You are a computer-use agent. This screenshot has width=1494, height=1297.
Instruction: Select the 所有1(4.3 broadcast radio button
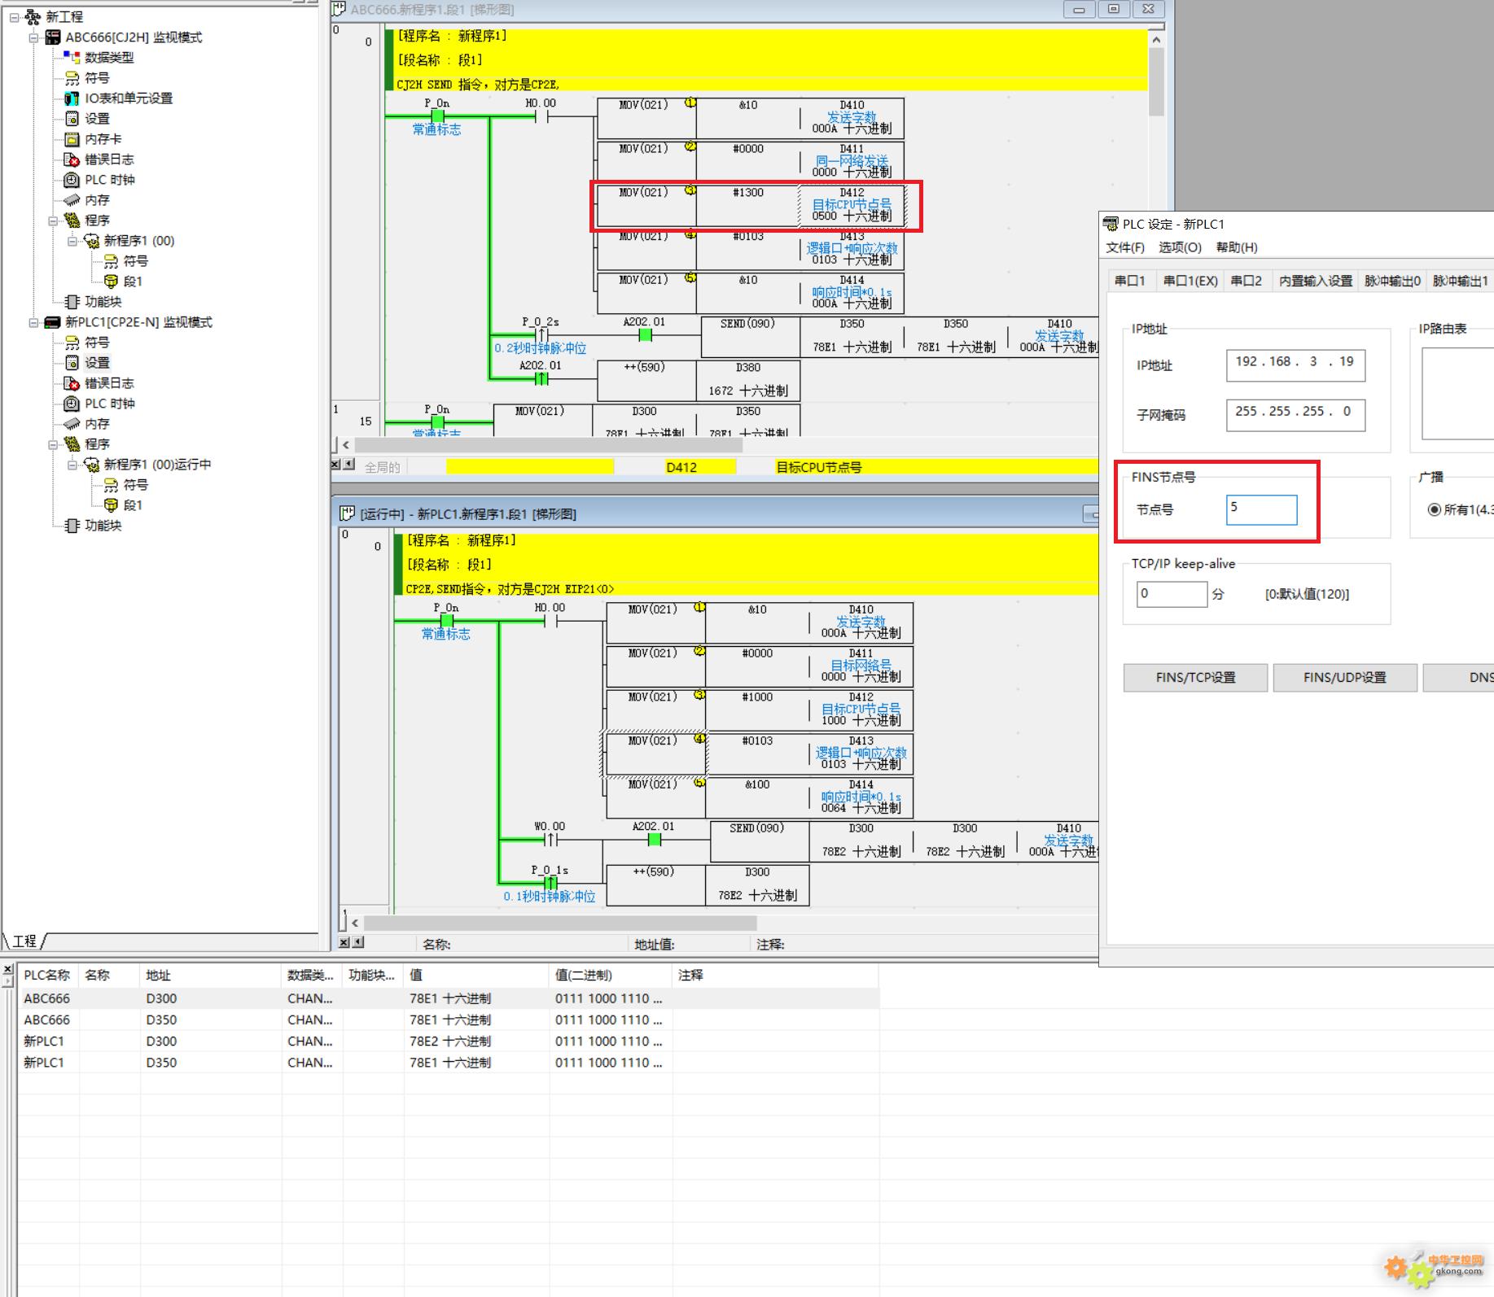pos(1435,509)
